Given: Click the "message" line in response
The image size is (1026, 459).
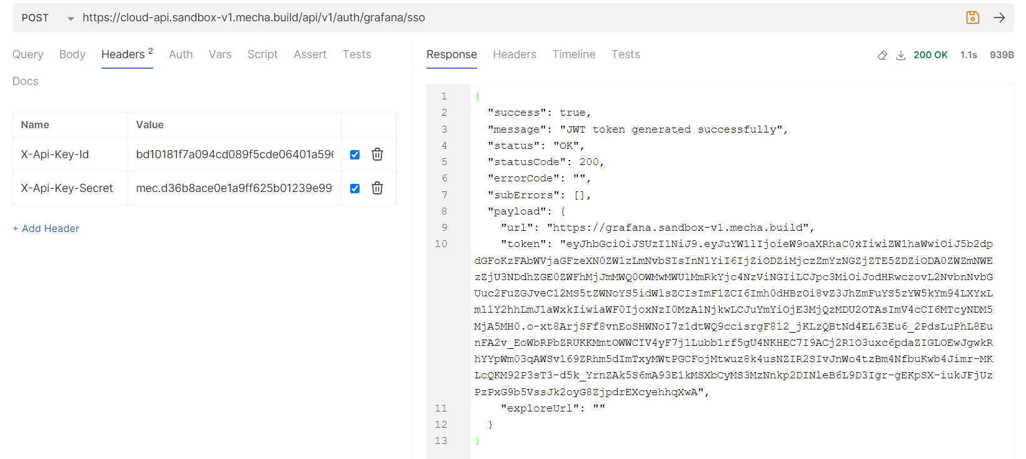Looking at the screenshot, I should click(x=638, y=129).
